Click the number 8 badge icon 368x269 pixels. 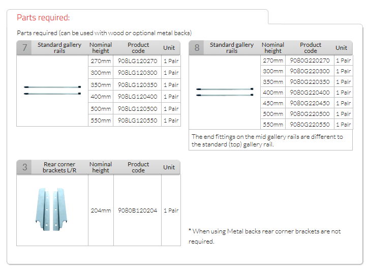(x=197, y=48)
